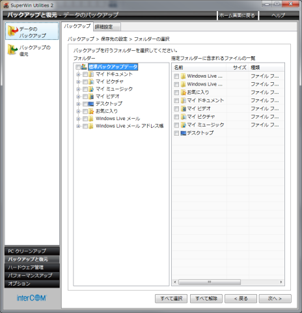
Task: Click the マイ ドキュメント folder icon in tree
Action: [91, 74]
